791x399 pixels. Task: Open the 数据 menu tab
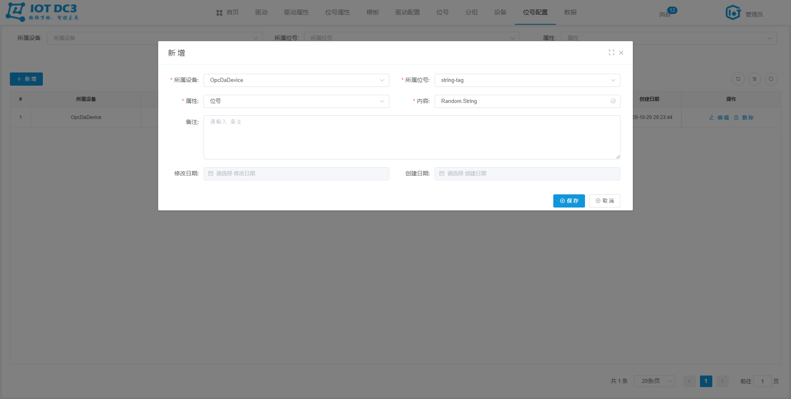[x=570, y=12]
